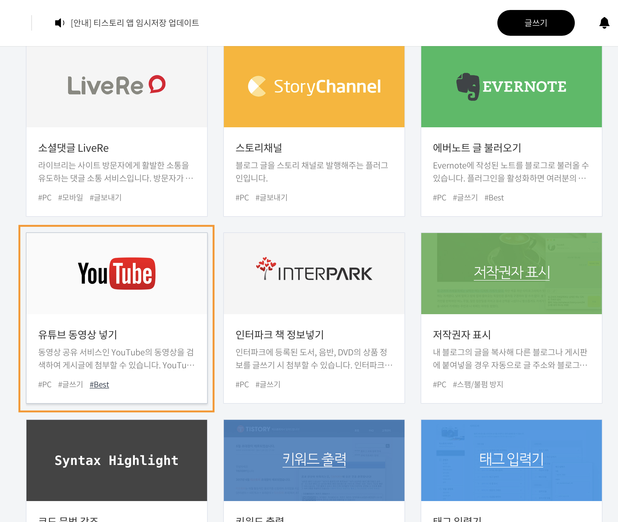
Task: Click #PC tag on 스토리채널 card
Action: click(x=242, y=198)
